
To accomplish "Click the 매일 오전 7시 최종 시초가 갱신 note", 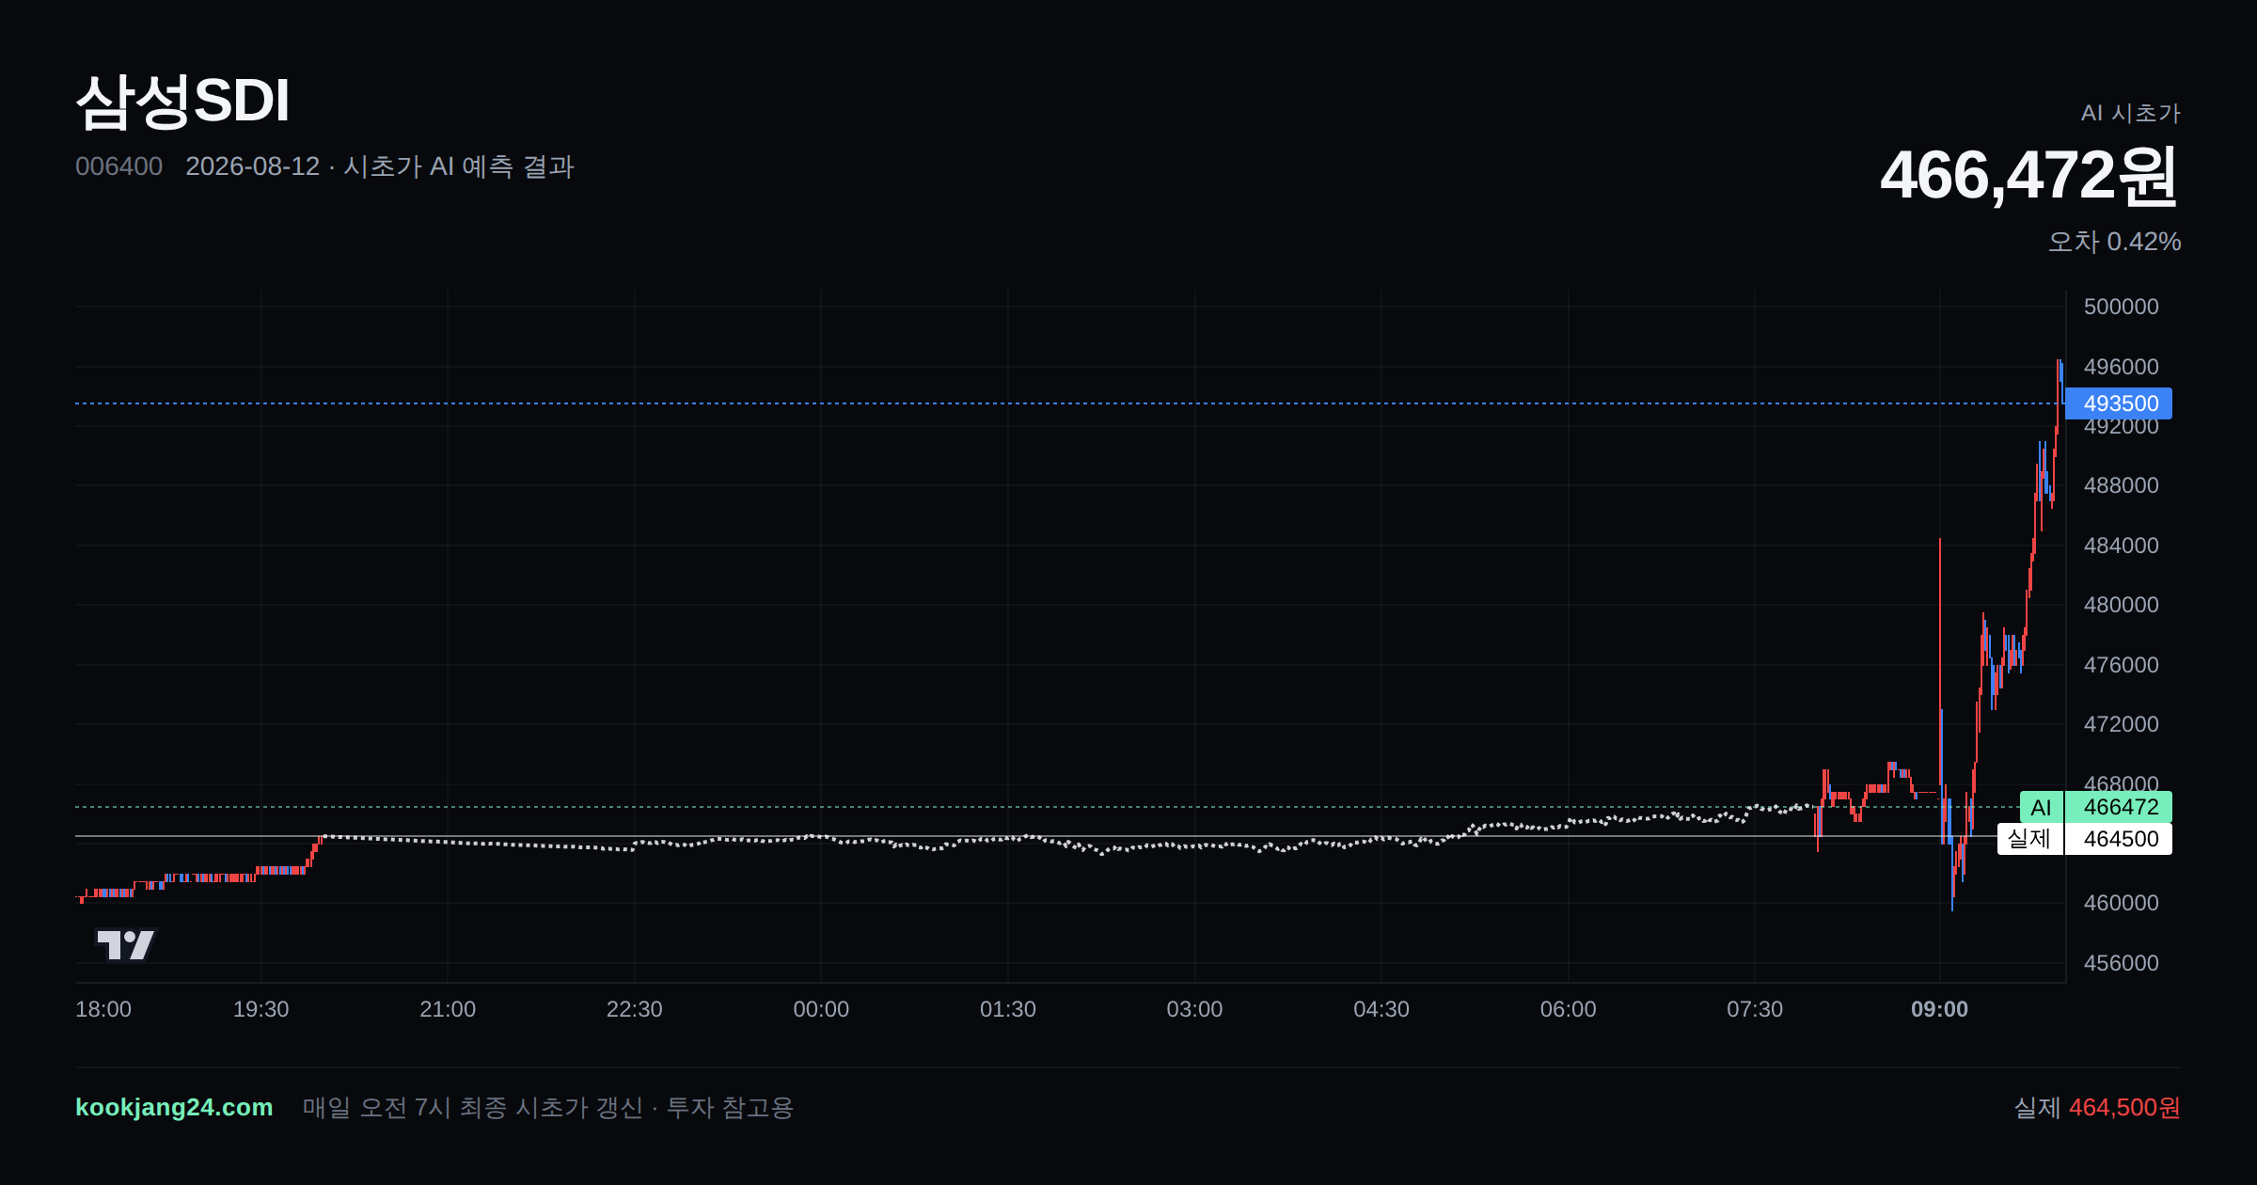I will 548,1107.
